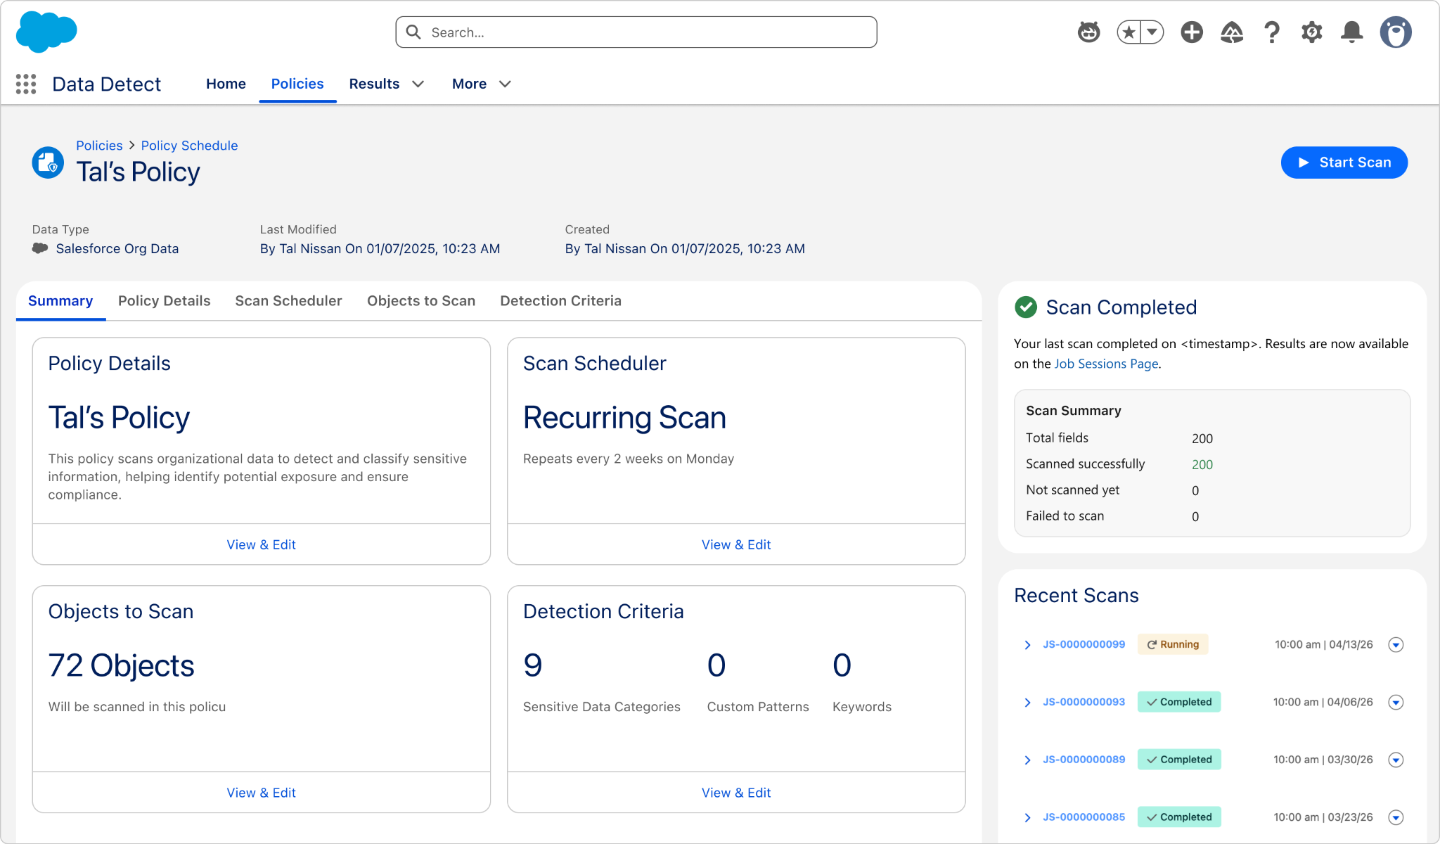The height and width of the screenshot is (844, 1440).
Task: Open the More navigation menu
Action: [481, 84]
